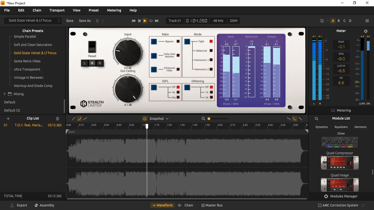Click the Save As button
Screen dimensions: 374x210
coord(85,21)
